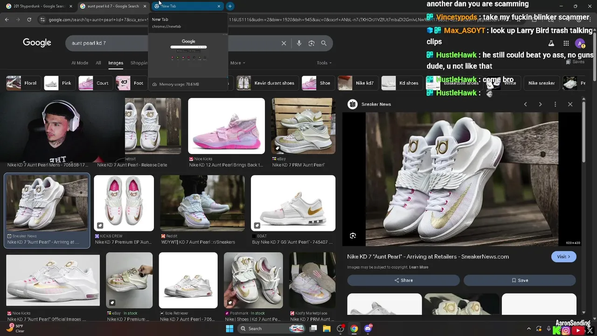Open Search Labs flask icon
Image resolution: width=597 pixels, height=336 pixels.
[x=551, y=43]
